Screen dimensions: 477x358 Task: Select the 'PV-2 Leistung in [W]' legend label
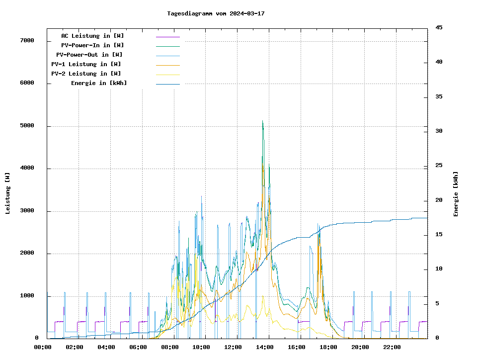pyautogui.click(x=86, y=74)
